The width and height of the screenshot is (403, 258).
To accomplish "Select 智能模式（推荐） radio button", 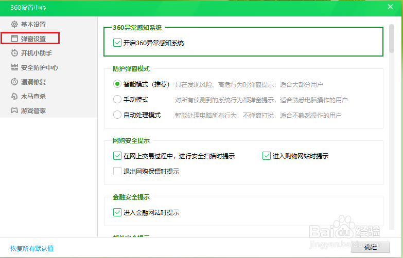I will tap(117, 84).
